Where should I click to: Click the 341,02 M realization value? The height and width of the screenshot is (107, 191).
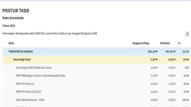pos(170,51)
